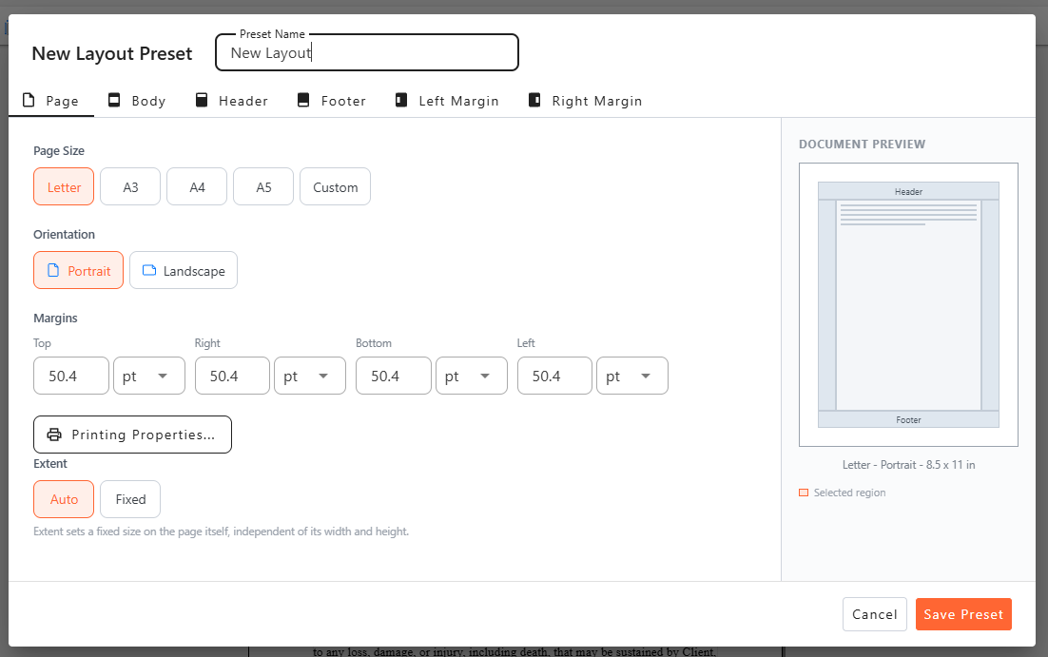This screenshot has height=657, width=1048.
Task: Open the Bottom margin unit dropdown
Action: [471, 376]
